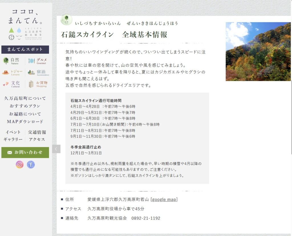The height and width of the screenshot is (236, 292).
Task: Click the グルメ Gourmet plate icon
Action: click(x=31, y=61)
